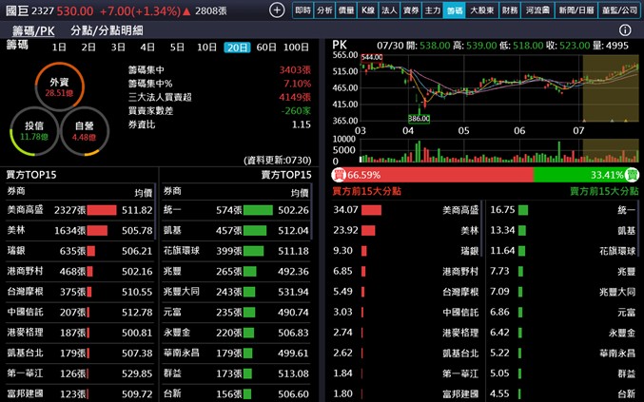Select the 20日 period option

click(x=237, y=47)
